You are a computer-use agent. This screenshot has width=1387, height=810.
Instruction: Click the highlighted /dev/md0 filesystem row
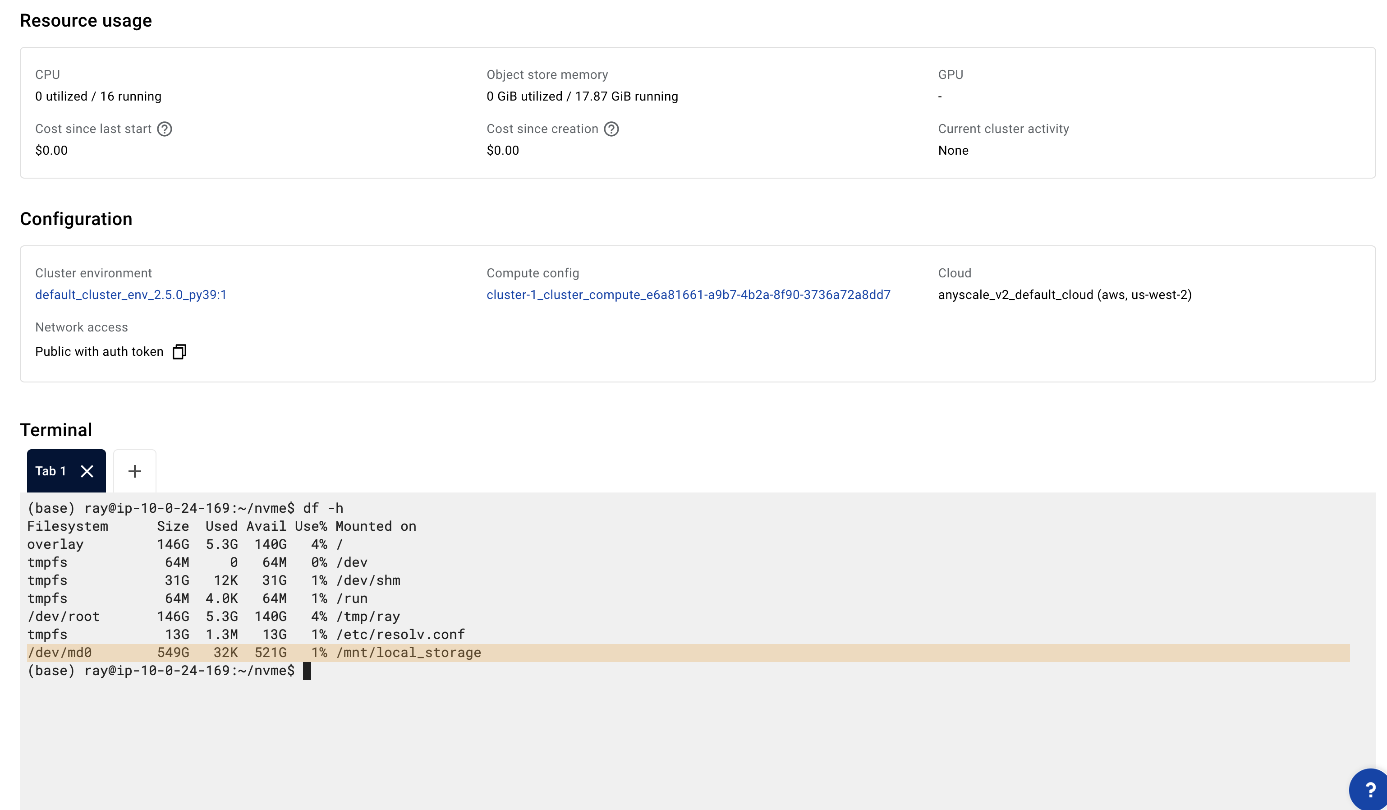tap(254, 653)
